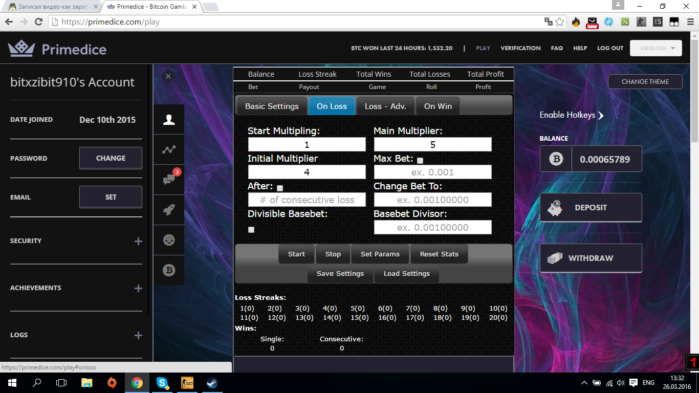Viewport: 699px width, 393px height.
Task: Click the Stop button
Action: [333, 254]
